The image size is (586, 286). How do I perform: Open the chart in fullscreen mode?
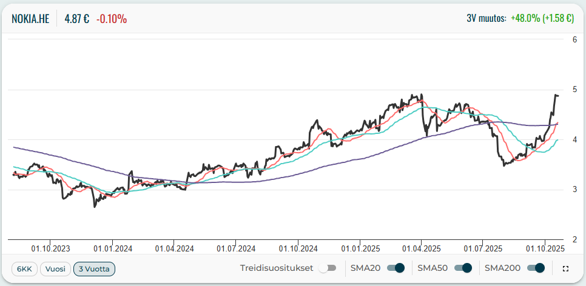click(x=566, y=268)
